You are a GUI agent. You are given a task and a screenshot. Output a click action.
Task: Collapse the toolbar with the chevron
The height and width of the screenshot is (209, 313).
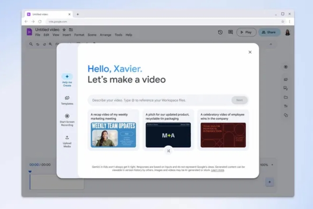tap(271, 44)
